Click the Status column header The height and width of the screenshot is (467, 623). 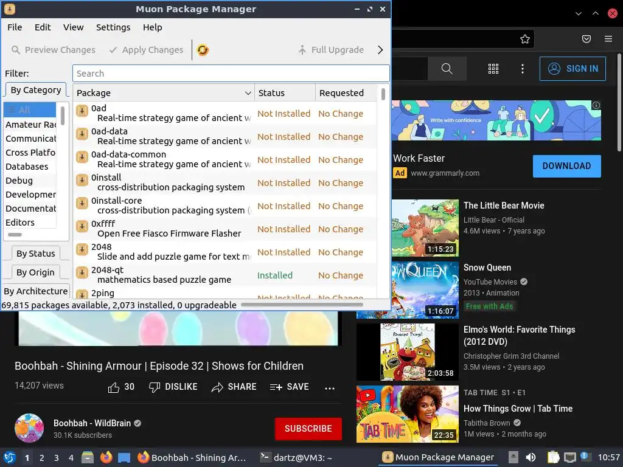point(285,93)
